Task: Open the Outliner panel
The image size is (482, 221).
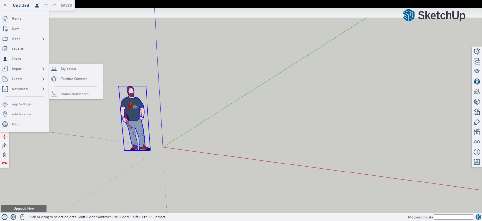Action: 477,61
